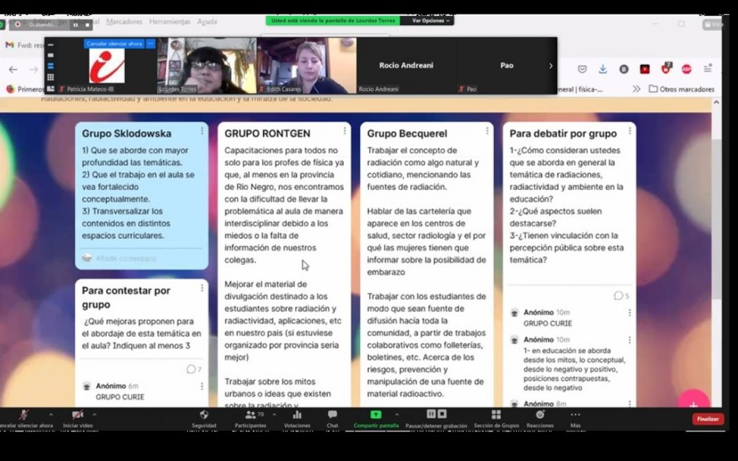The height and width of the screenshot is (461, 738).
Task: Click page scrollbar up arrow
Action: [716, 102]
